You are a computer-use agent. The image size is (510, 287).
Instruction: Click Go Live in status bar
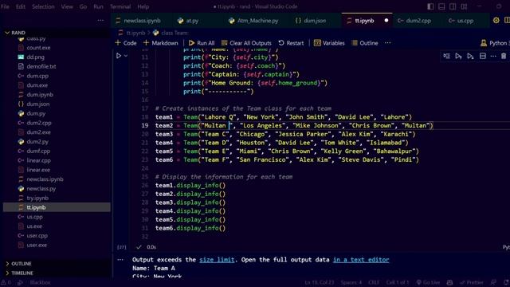pos(428,282)
